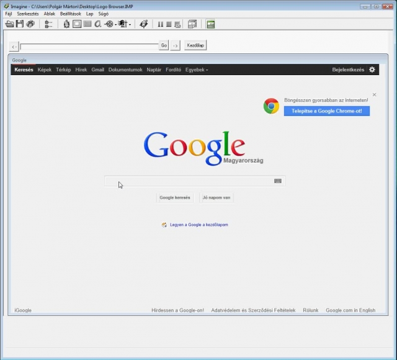Expand the Egyebek dropdown menu

(197, 70)
